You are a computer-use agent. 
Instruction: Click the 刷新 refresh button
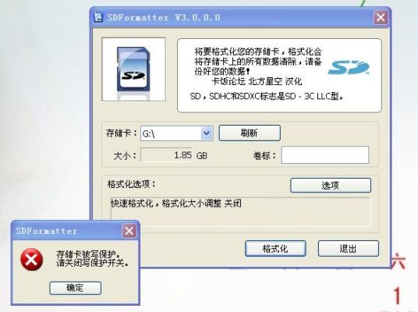tap(250, 133)
